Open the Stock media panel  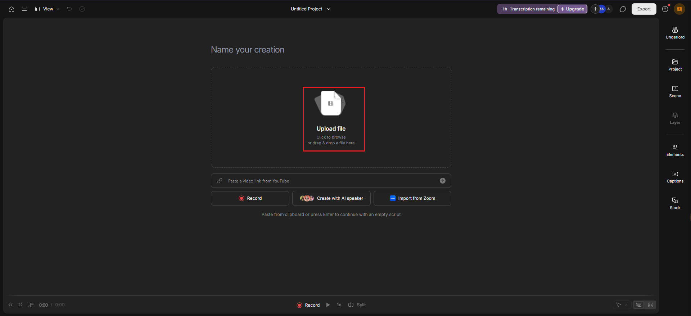coord(675,204)
